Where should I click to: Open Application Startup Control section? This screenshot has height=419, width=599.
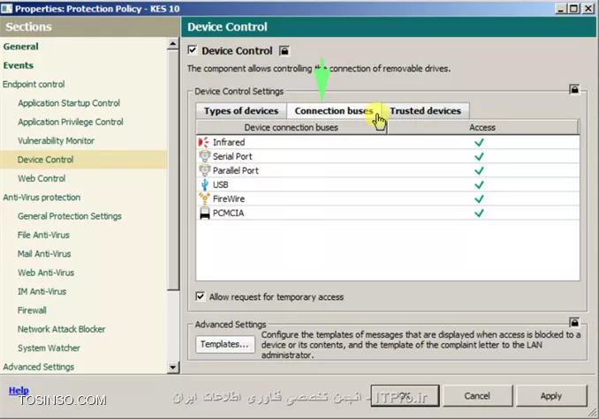(x=69, y=103)
